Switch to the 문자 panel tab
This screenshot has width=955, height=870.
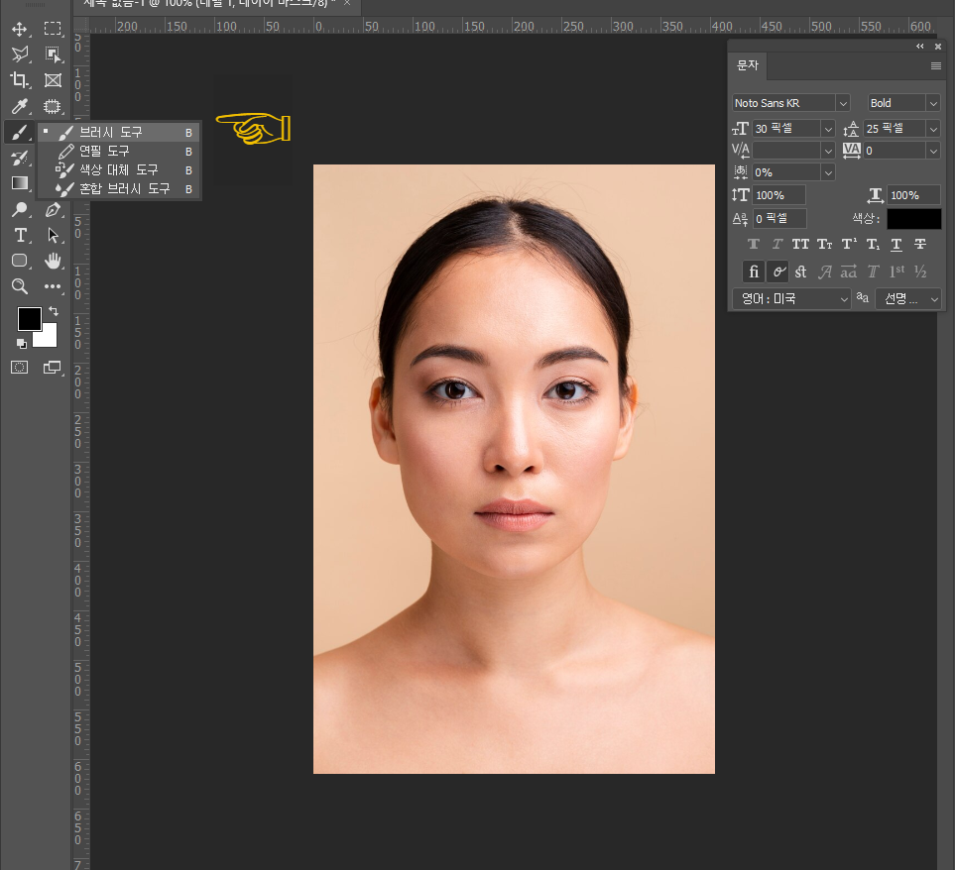[748, 65]
